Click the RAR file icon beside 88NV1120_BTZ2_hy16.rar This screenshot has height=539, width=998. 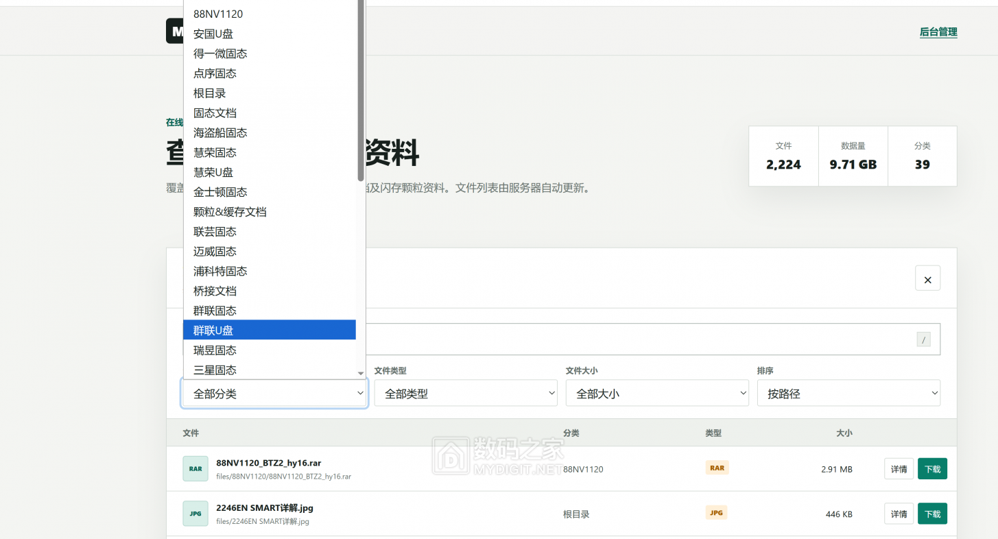pyautogui.click(x=195, y=469)
